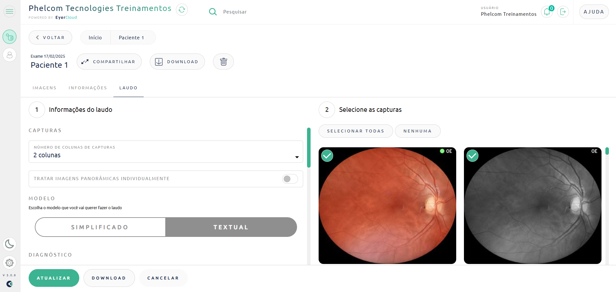Open the patients icon in sidebar

[10, 55]
